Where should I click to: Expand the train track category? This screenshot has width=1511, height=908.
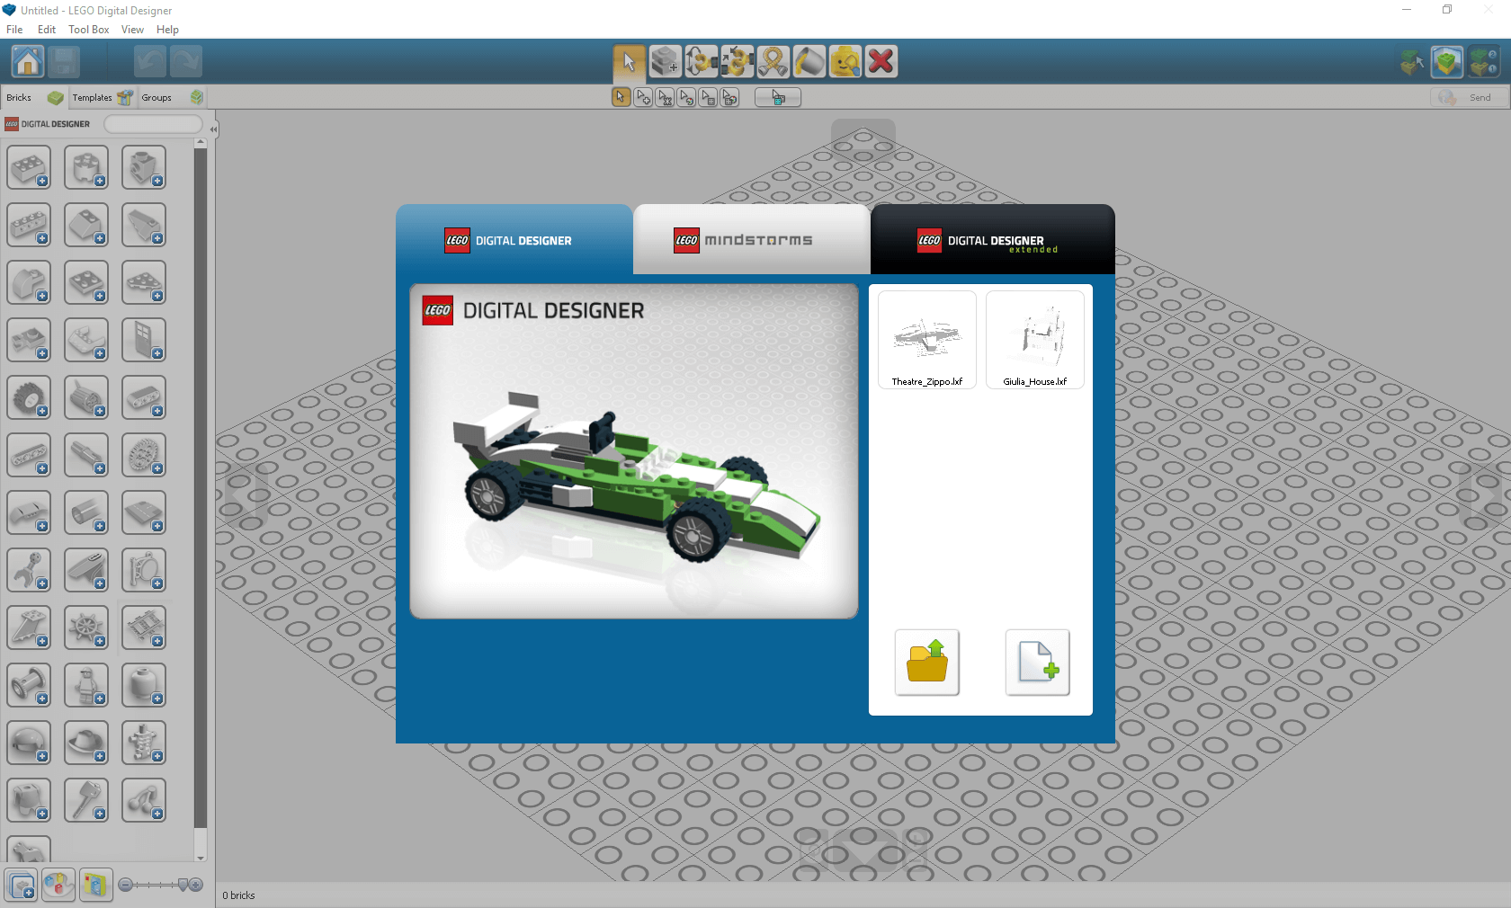click(x=144, y=628)
